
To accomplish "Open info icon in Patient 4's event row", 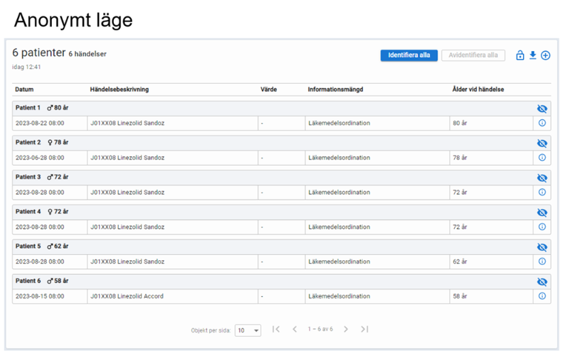I will click(541, 227).
